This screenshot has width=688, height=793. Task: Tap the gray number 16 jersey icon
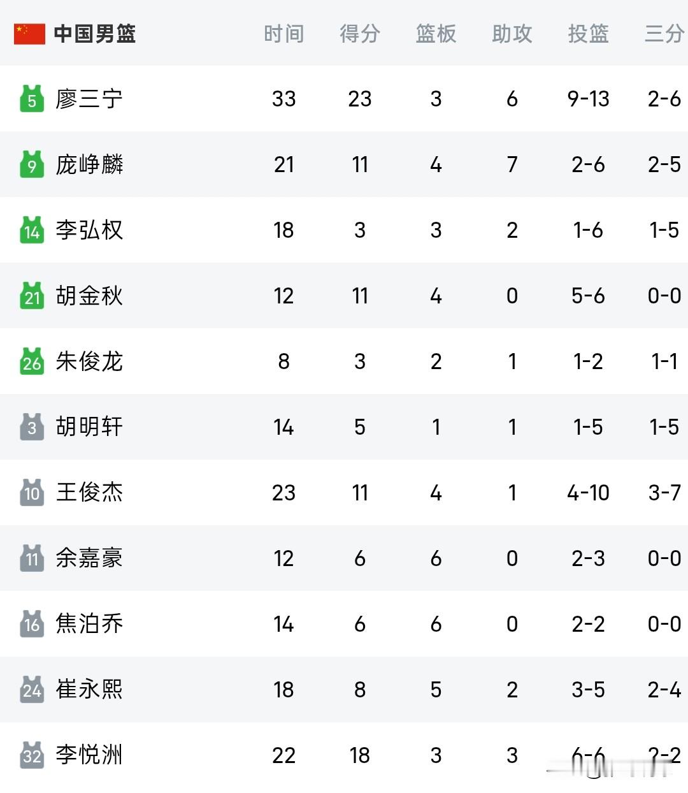32,624
